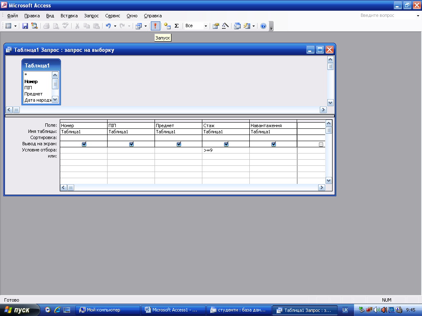The image size is (422, 316).
Task: Click the Redo arrow icon
Action: [122, 26]
